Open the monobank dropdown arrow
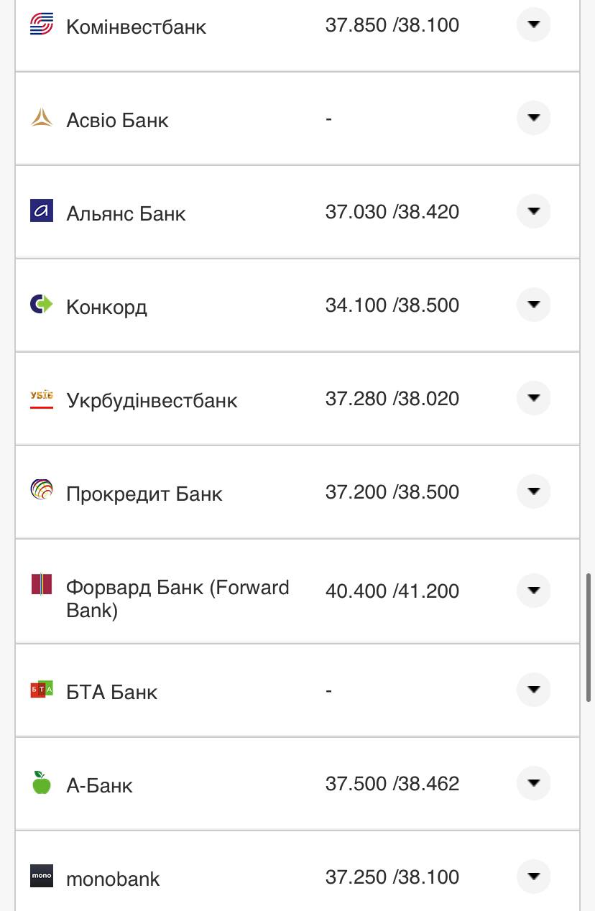 coord(533,877)
